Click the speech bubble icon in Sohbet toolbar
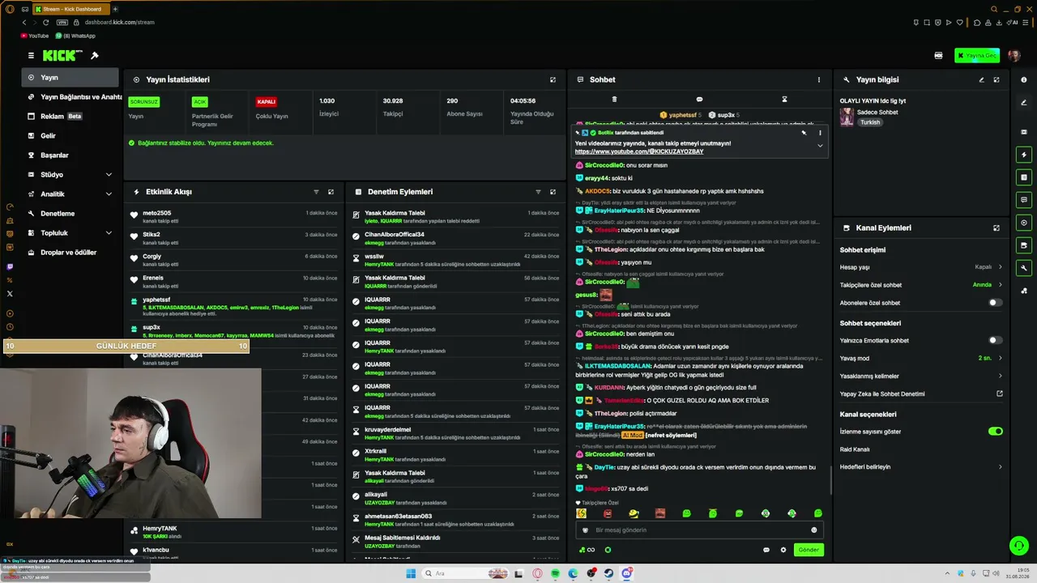 pos(699,100)
